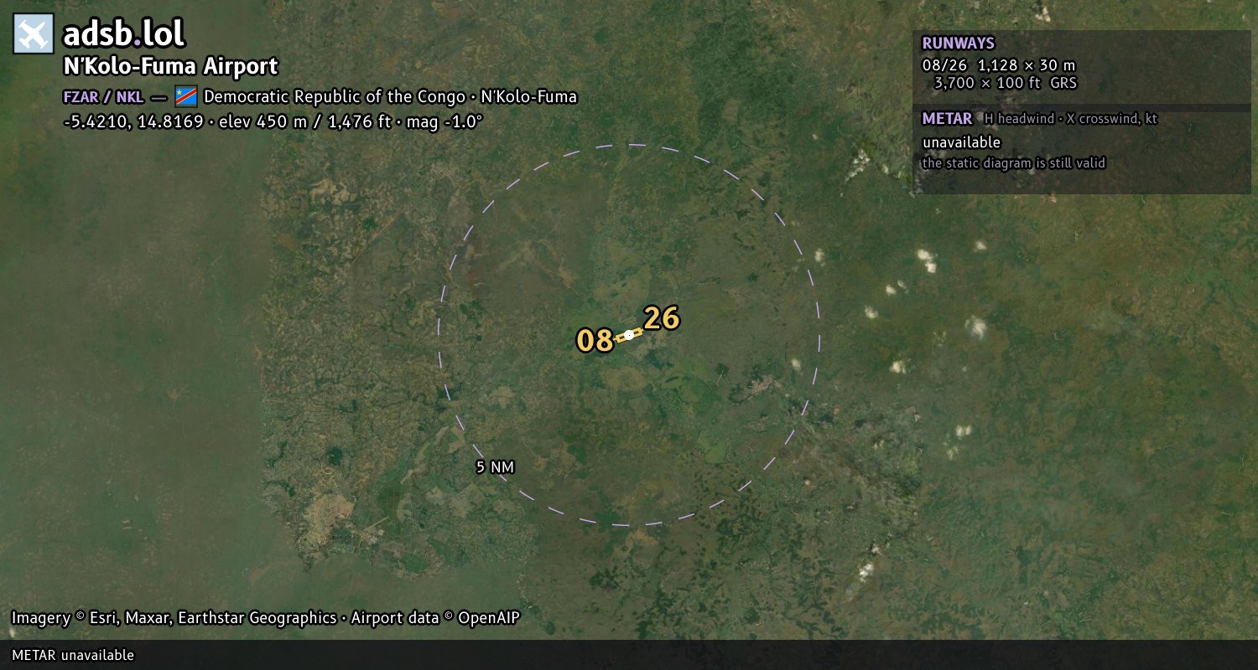Click the Congo flag icon

[186, 96]
